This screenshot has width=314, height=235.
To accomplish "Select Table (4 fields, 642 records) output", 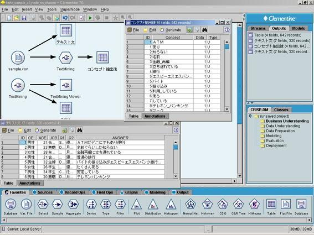I will tap(277, 35).
